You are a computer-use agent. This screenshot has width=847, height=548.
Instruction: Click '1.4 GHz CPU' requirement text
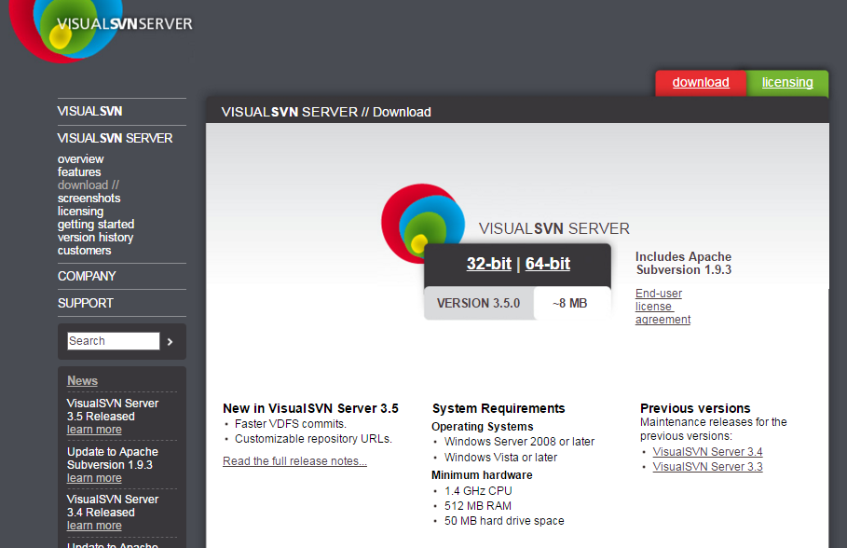478,491
